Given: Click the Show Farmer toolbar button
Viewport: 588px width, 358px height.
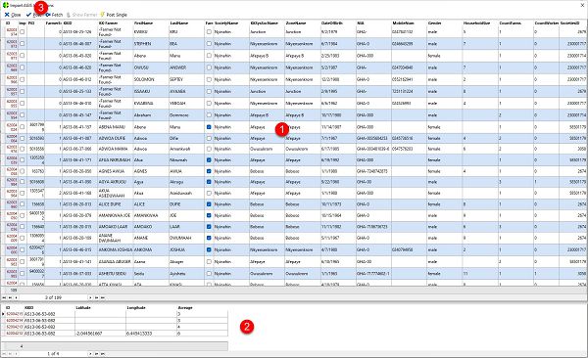Looking at the screenshot, I should 81,15.
